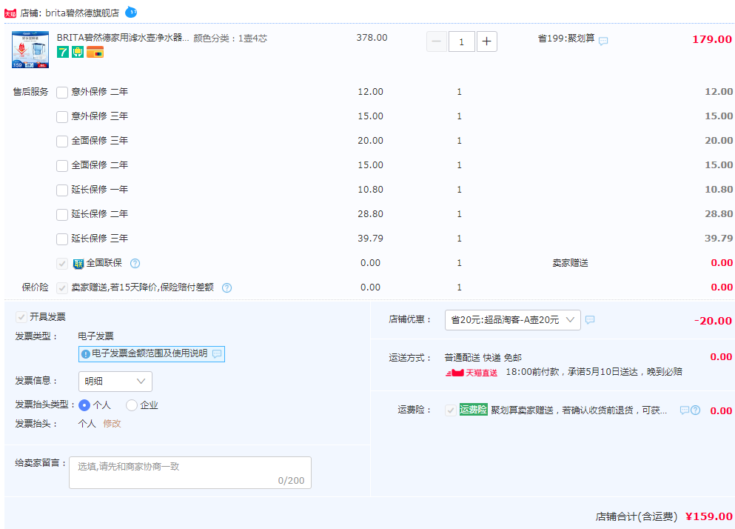Open the 发票信息 明细 dropdown
Screen dimensions: 735x529
coord(115,381)
